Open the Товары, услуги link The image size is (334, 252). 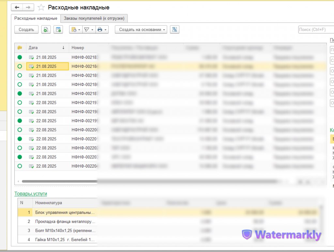tap(31, 194)
